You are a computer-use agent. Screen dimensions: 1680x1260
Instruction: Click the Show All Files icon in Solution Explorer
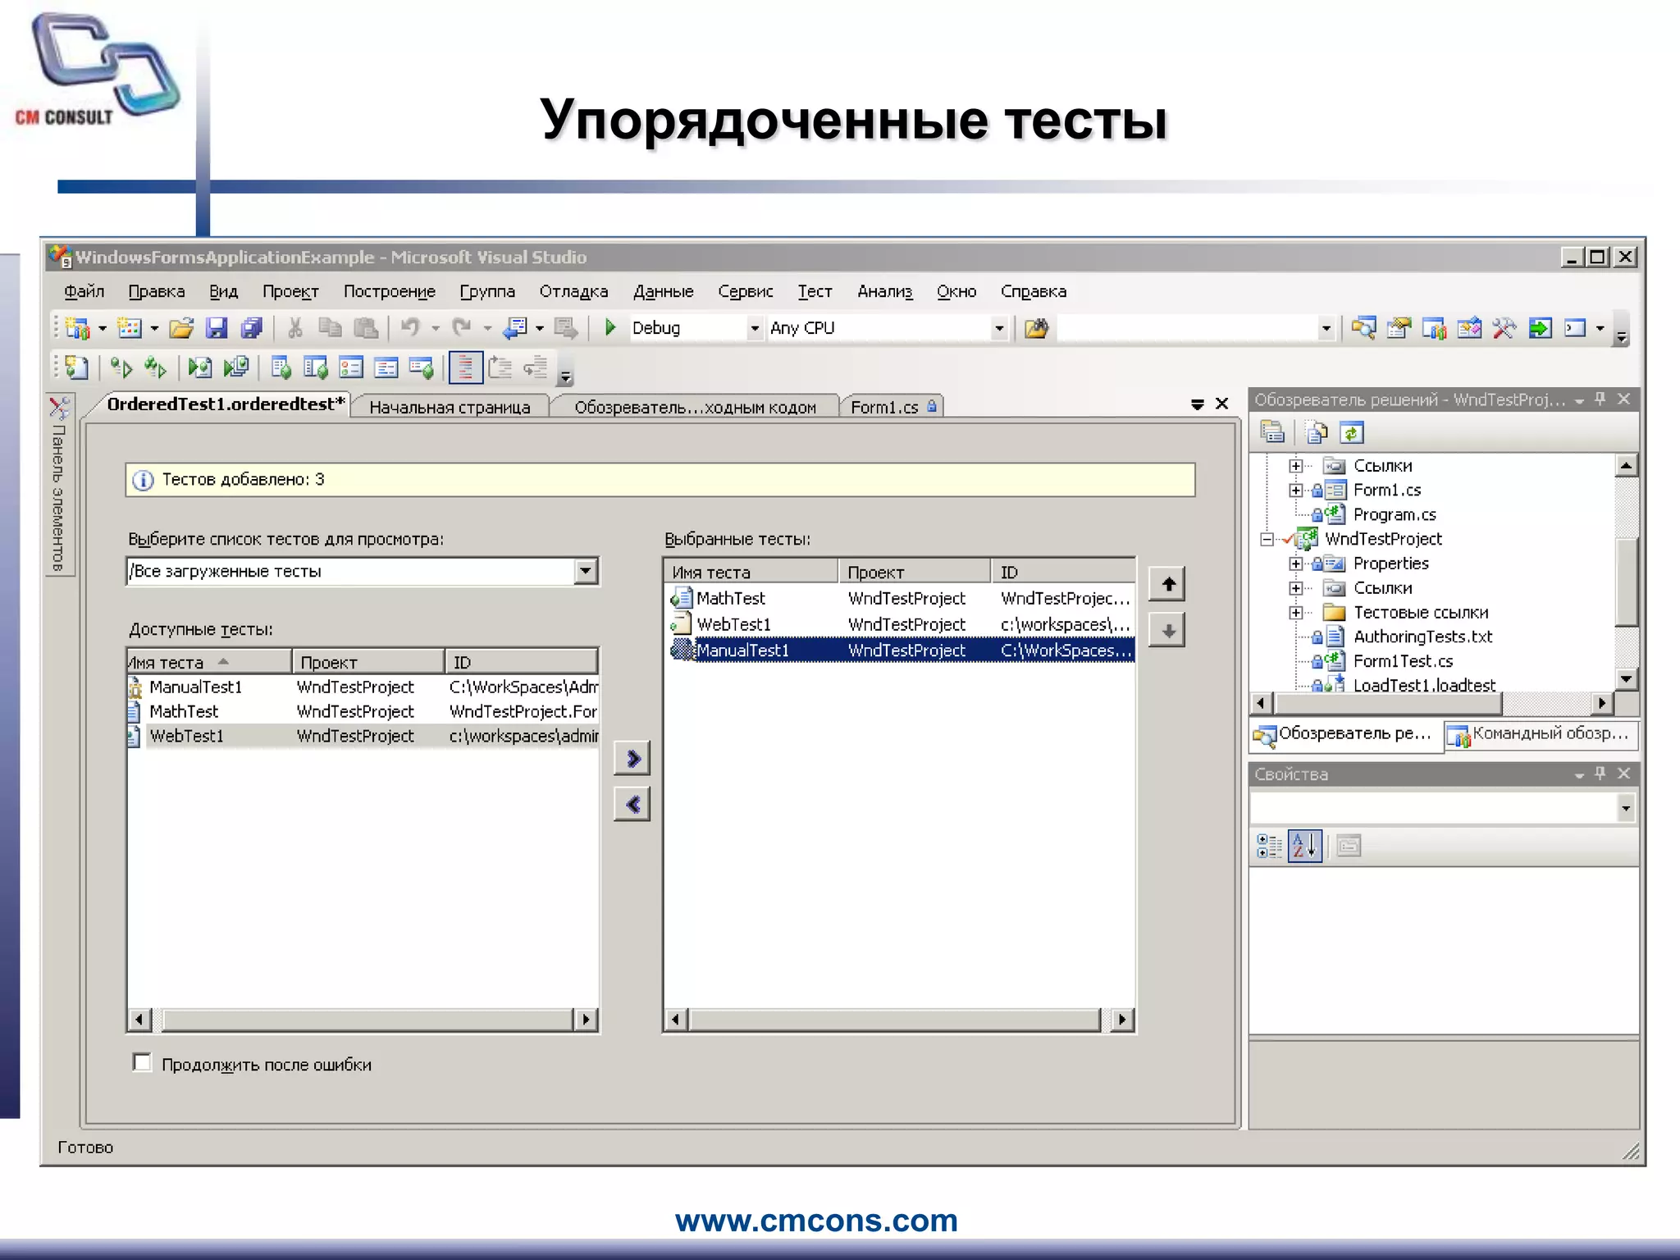point(1317,432)
